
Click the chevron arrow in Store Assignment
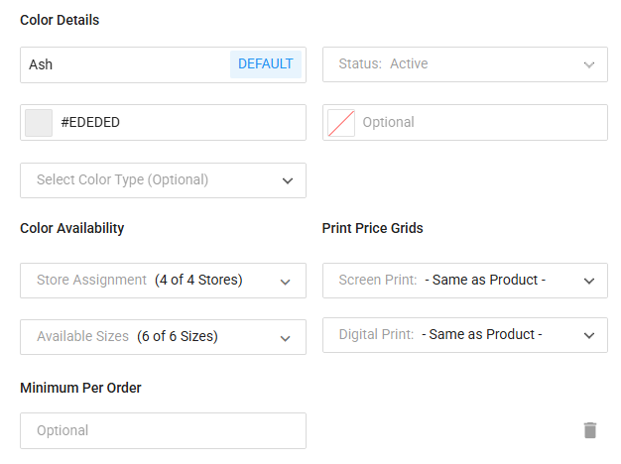click(x=286, y=281)
